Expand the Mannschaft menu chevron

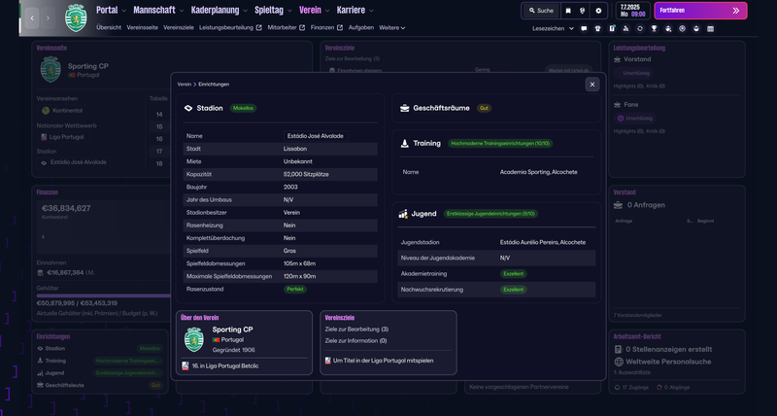(x=182, y=11)
